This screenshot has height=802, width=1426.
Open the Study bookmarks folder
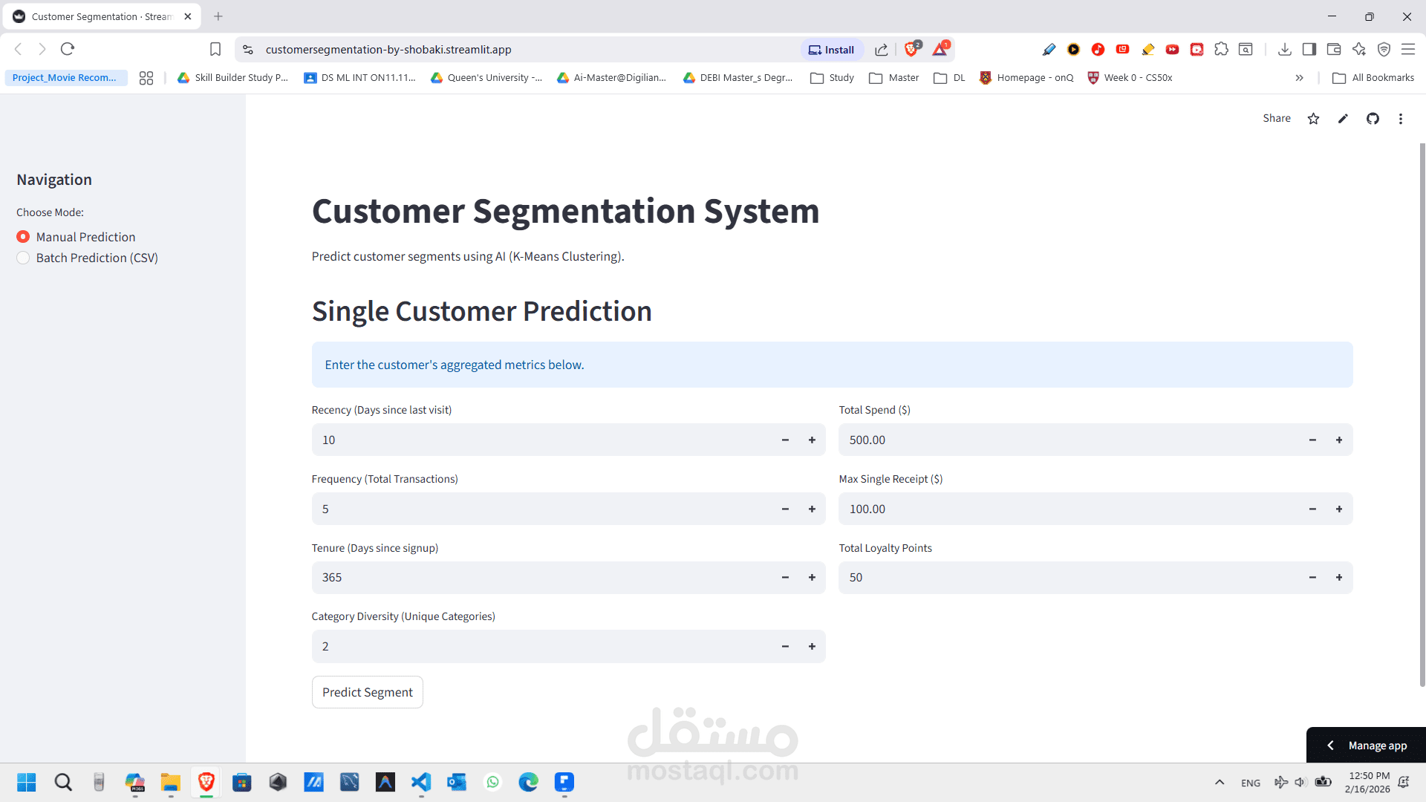click(x=833, y=78)
